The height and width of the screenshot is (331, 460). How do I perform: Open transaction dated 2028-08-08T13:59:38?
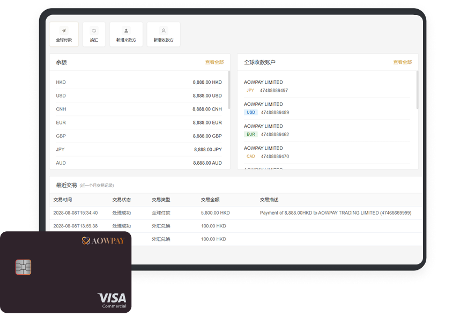76,226
